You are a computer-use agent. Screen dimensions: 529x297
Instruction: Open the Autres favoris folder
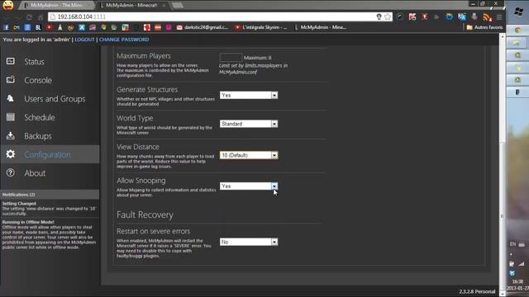click(484, 27)
